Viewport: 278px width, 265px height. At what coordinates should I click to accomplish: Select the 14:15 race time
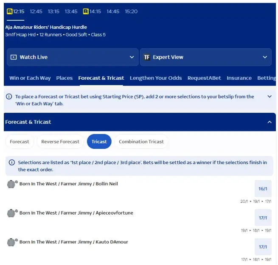pos(92,11)
